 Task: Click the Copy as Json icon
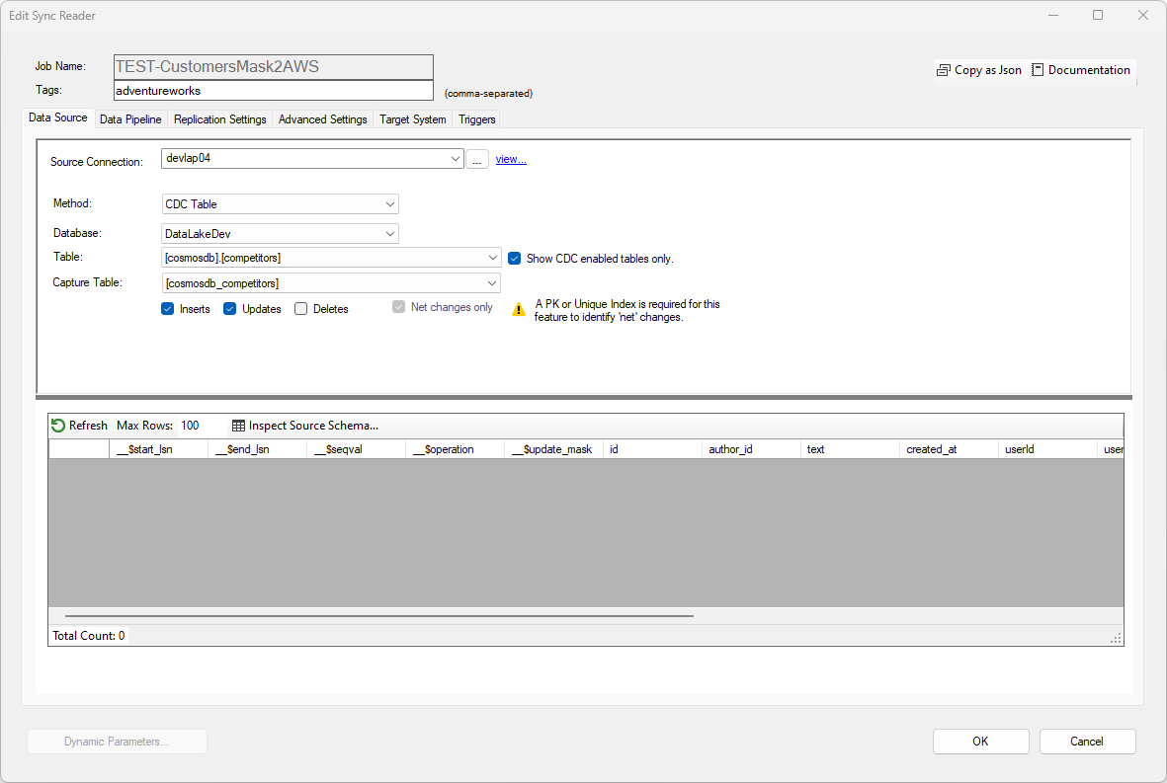pyautogui.click(x=943, y=70)
